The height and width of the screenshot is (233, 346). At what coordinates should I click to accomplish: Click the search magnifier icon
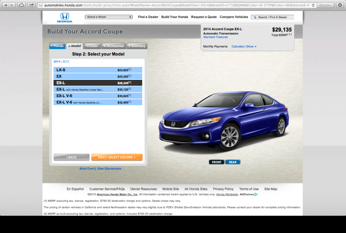[255, 17]
